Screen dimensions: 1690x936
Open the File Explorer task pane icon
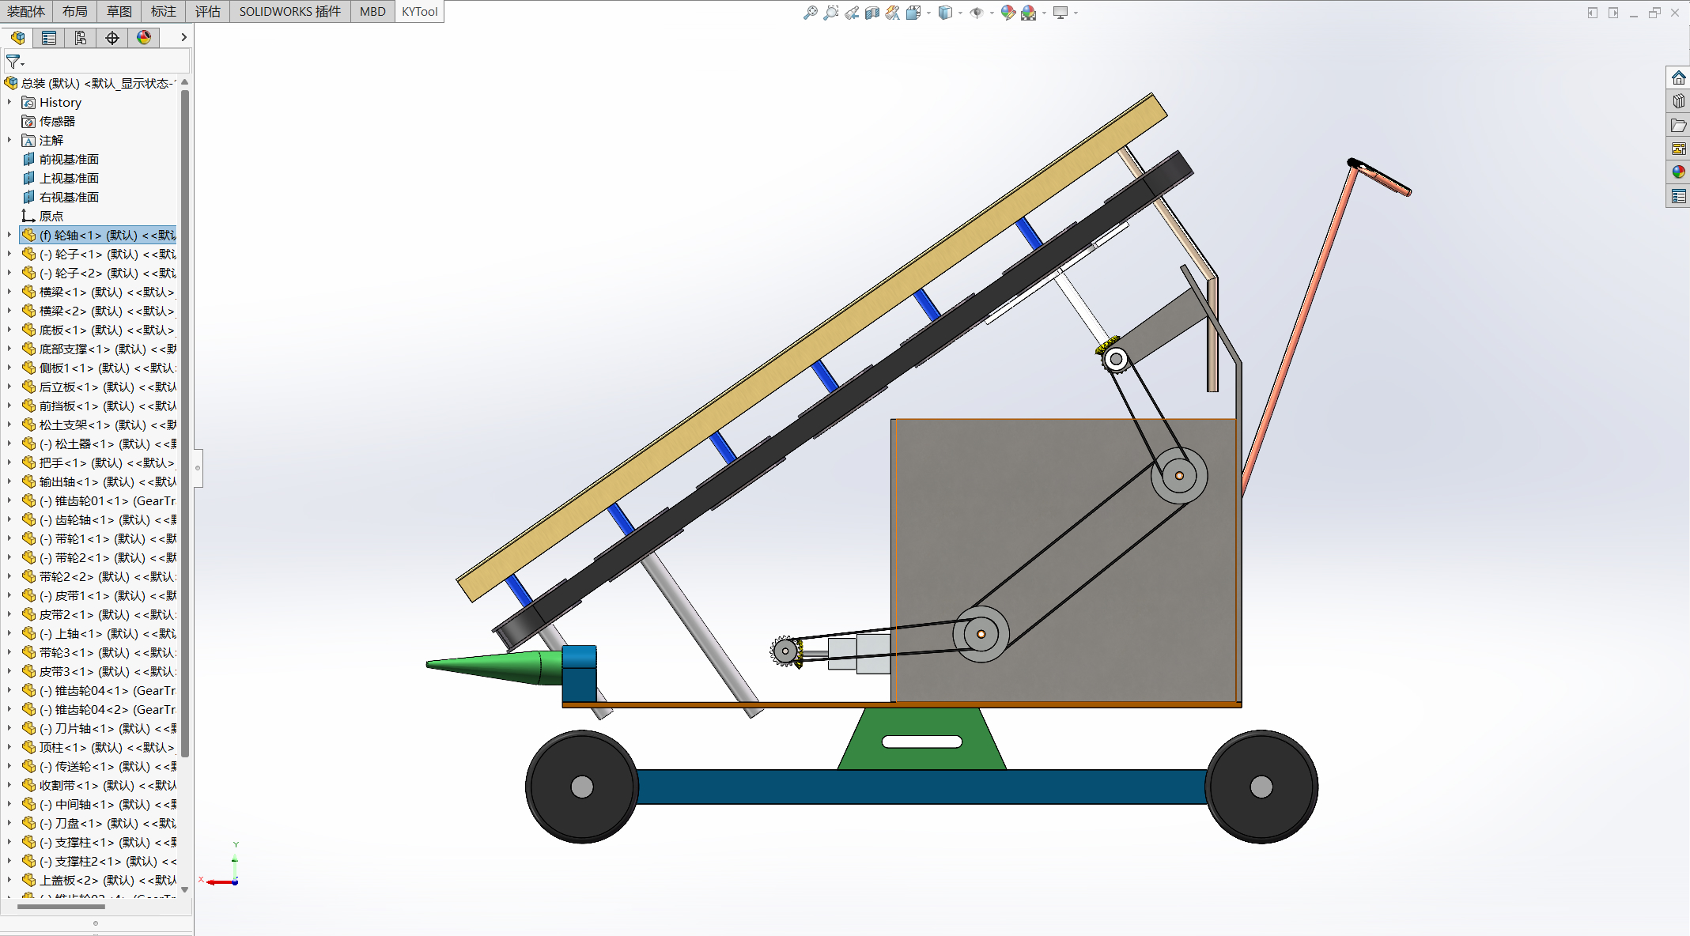(1678, 125)
